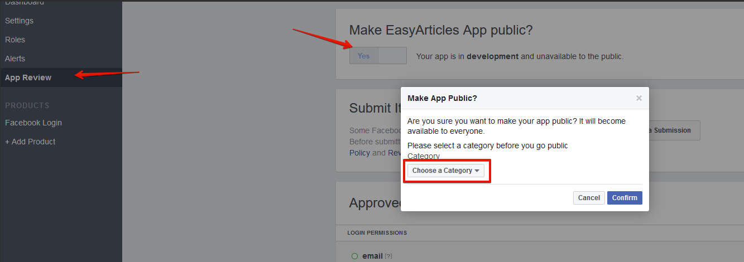This screenshot has height=262, width=744.
Task: Click the Cancel button in dialog
Action: (x=589, y=198)
